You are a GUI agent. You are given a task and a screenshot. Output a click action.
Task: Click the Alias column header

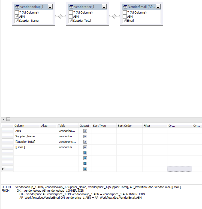[x=48, y=126]
